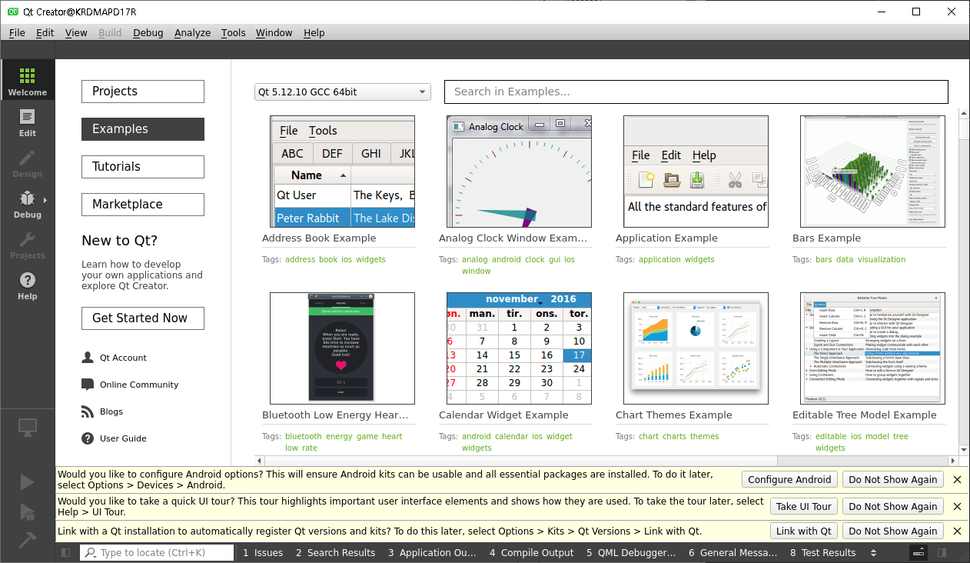Open the Qt version dropdown

(343, 92)
